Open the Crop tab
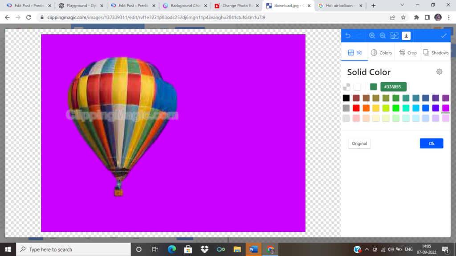This screenshot has width=456, height=256. pyautogui.click(x=408, y=52)
